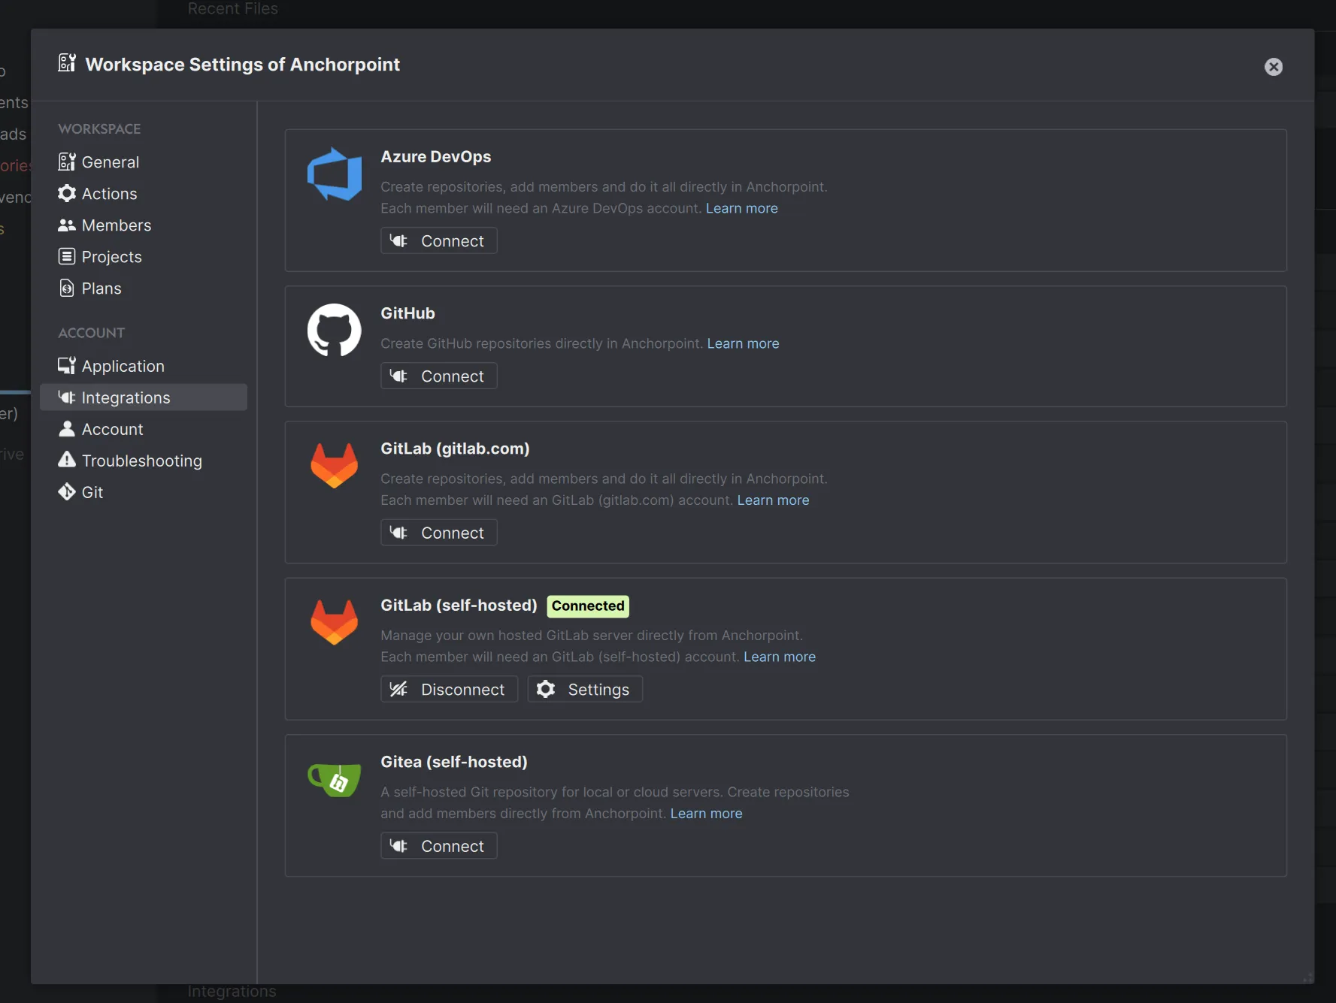Click the GitLab fox logo for gitlab.com
This screenshot has height=1003, width=1336.
click(x=333, y=464)
